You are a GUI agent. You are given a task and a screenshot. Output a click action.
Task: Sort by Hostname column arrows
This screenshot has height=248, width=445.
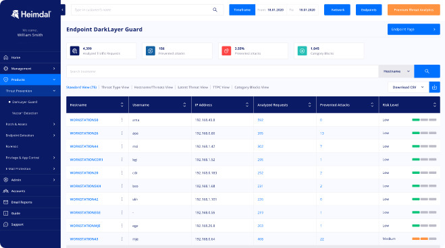click(122, 104)
